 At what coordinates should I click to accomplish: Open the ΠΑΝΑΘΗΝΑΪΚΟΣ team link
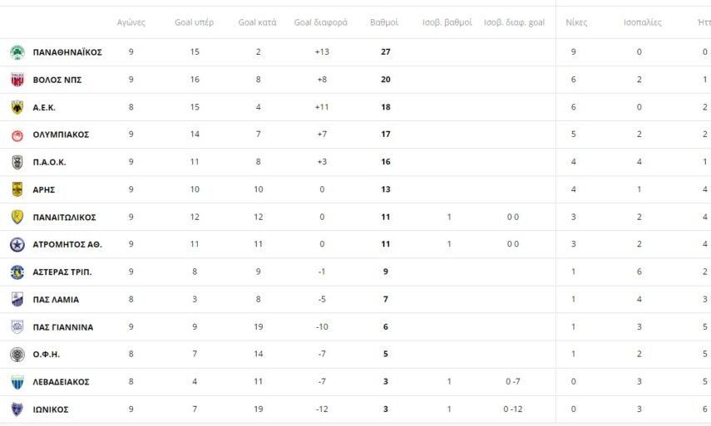pyautogui.click(x=67, y=52)
